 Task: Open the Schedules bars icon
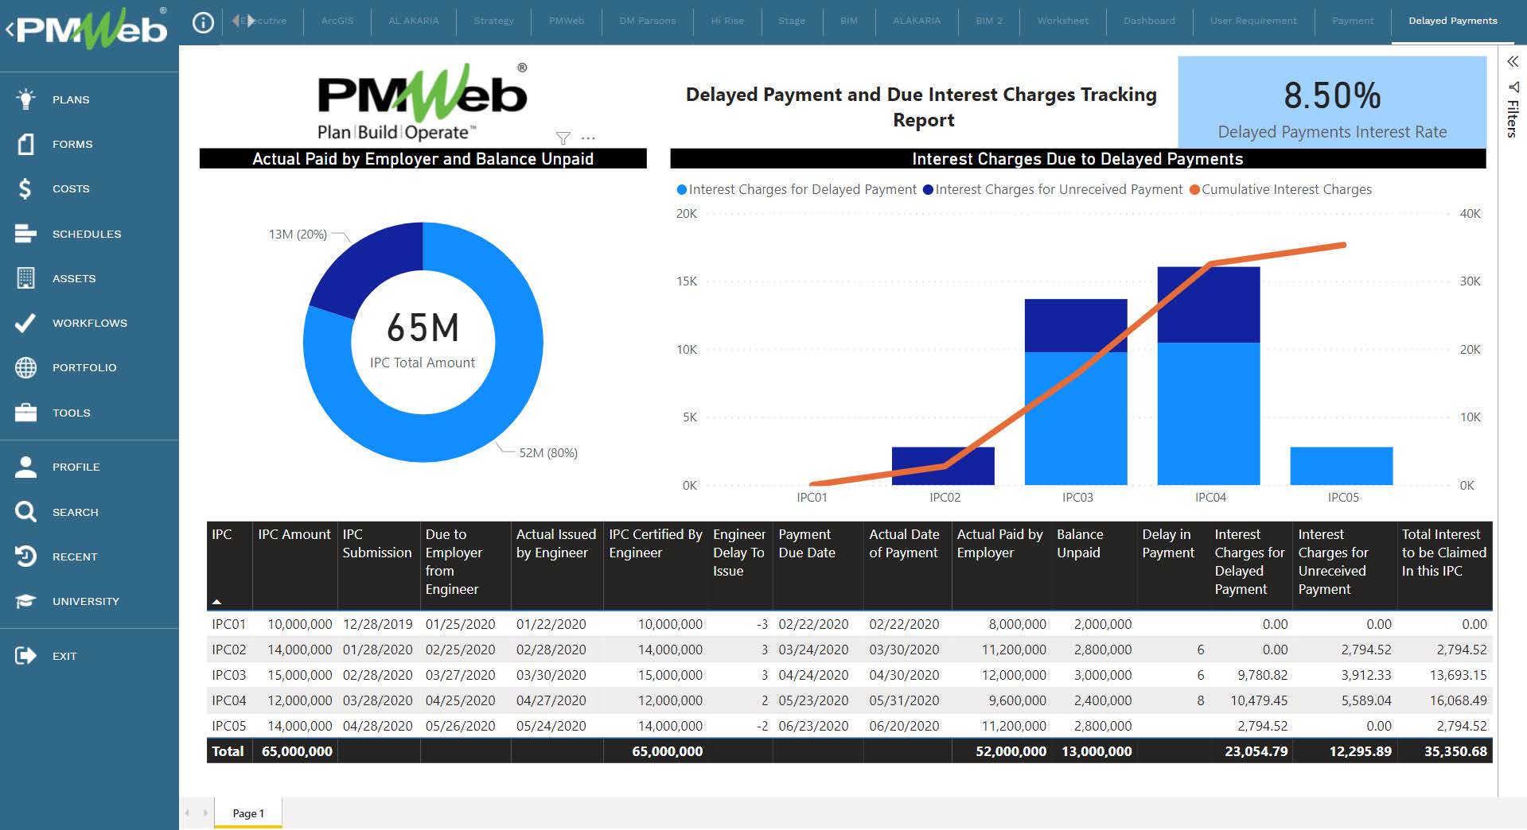coord(25,233)
